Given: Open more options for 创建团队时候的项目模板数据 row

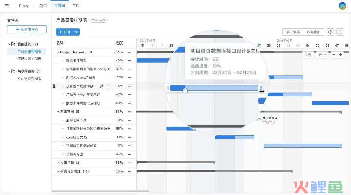Looking at the screenshot, I should click(x=130, y=129).
